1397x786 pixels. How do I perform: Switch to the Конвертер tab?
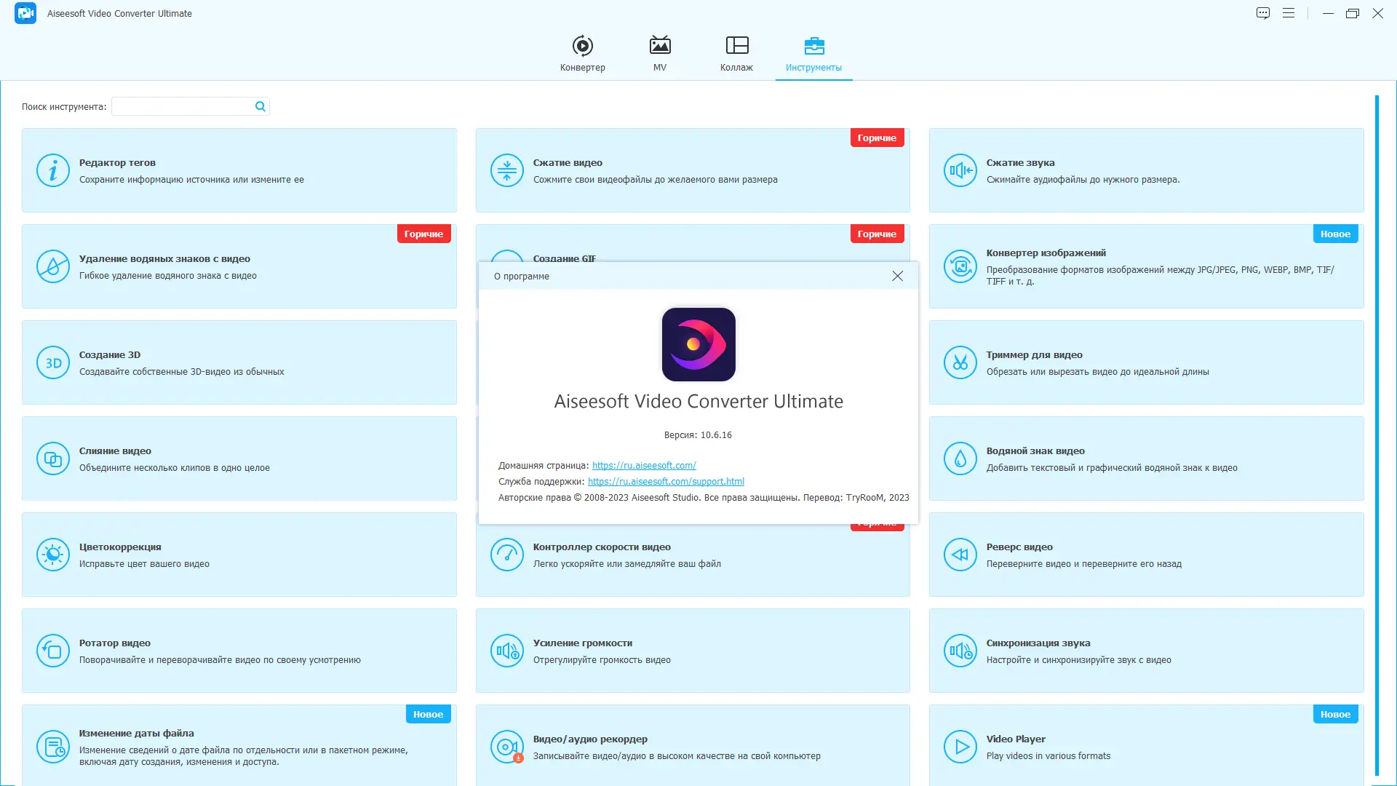(x=582, y=54)
